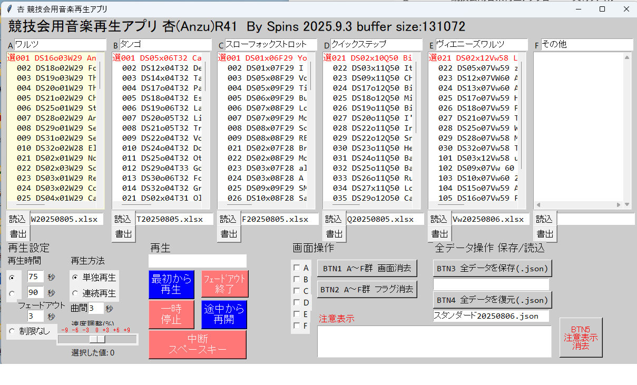Click the blue 最初から再生 button

[x=171, y=284]
